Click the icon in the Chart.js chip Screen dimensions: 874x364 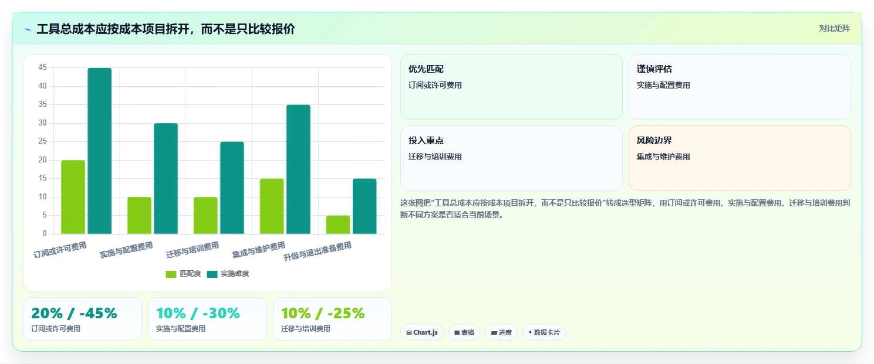409,332
